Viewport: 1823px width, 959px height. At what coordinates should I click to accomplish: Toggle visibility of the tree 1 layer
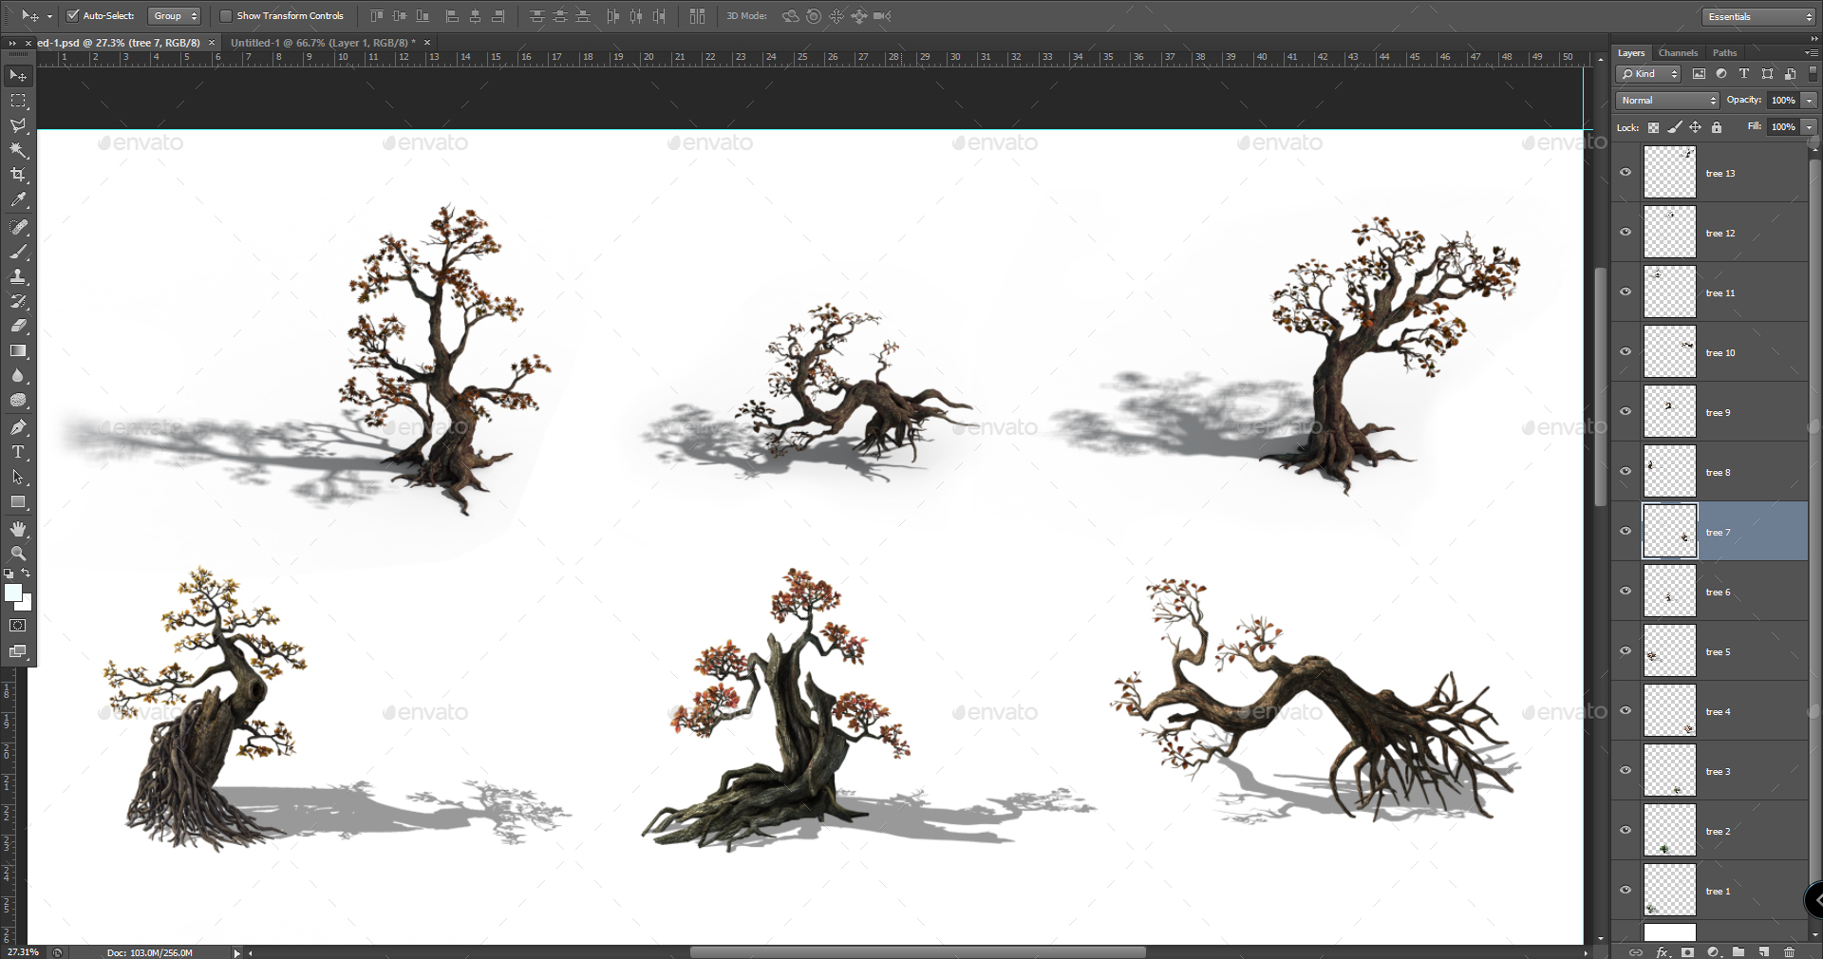[1626, 891]
